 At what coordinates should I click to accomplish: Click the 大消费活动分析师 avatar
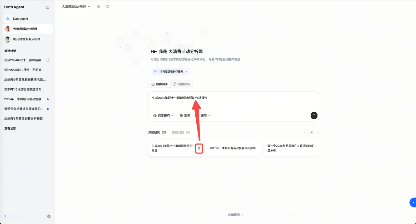pos(7,29)
